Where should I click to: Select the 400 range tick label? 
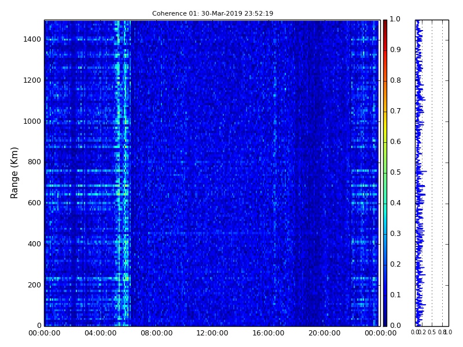click(x=34, y=244)
